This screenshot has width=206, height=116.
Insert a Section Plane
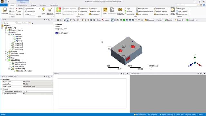tap(95, 12)
